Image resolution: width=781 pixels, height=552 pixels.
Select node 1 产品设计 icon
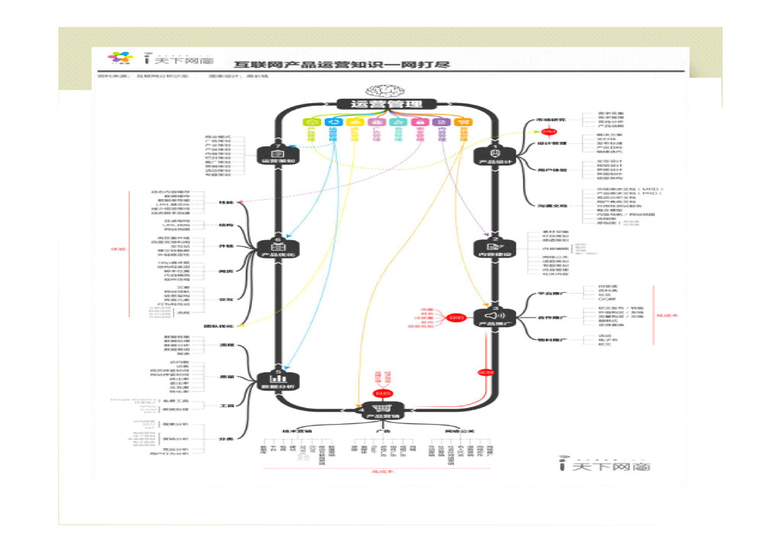pyautogui.click(x=494, y=156)
